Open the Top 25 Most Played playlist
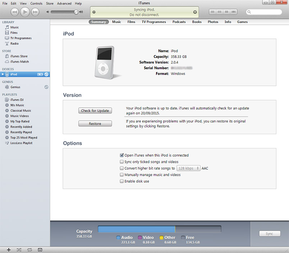Screen dimensions: 289x253 tap(25, 138)
